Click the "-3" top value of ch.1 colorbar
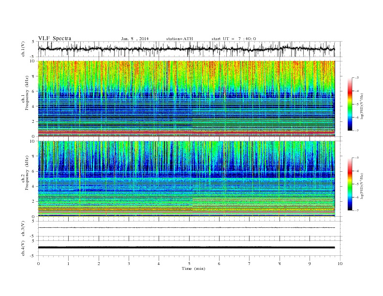Viewport: 383px width, 296px height. 356,78
